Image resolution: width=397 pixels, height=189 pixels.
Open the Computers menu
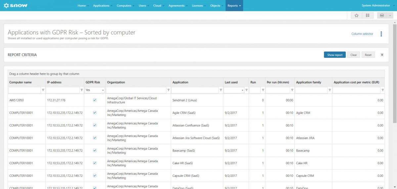click(125, 6)
